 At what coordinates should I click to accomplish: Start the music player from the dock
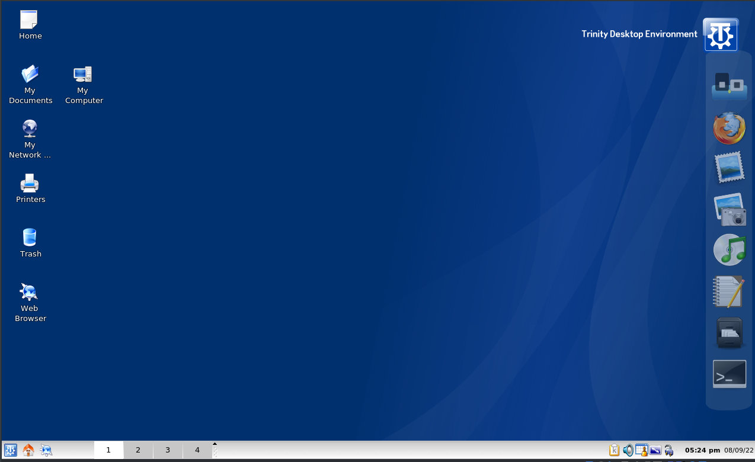point(729,249)
